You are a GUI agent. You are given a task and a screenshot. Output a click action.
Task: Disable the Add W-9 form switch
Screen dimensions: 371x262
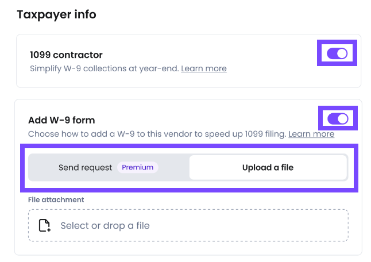pyautogui.click(x=337, y=119)
